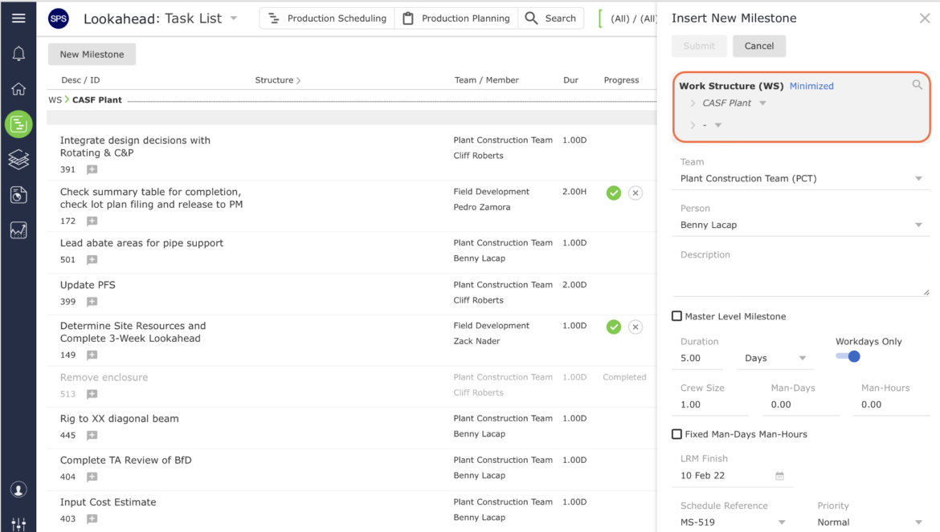Open Lookahead: Task List title dropdown
Screen dimensions: 940x532
(x=234, y=18)
